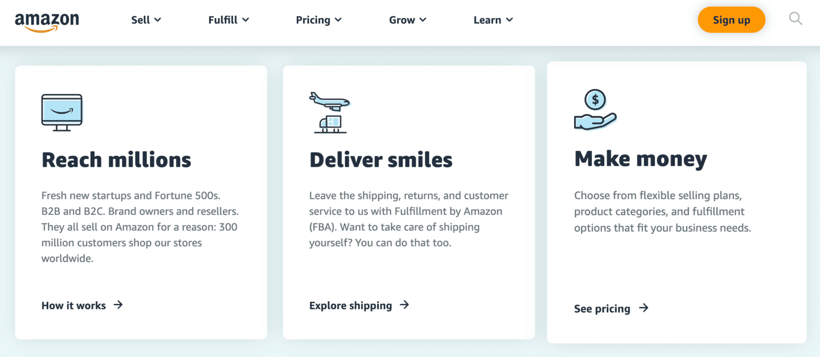This screenshot has height=357, width=820.
Task: Click the hand holding coin icon above Make money
Action: pos(594,110)
